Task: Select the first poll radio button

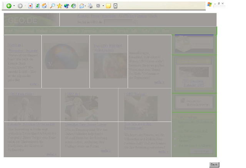Action: [175, 131]
